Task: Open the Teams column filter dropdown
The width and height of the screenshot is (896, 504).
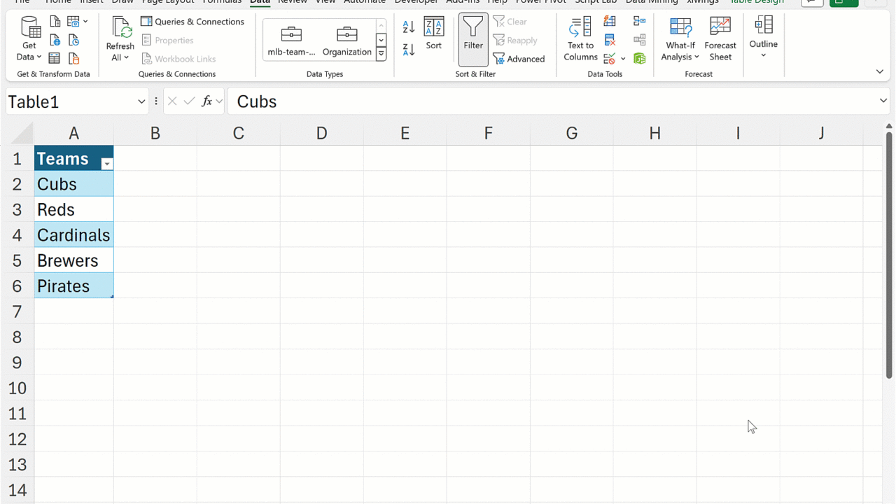Action: [106, 164]
